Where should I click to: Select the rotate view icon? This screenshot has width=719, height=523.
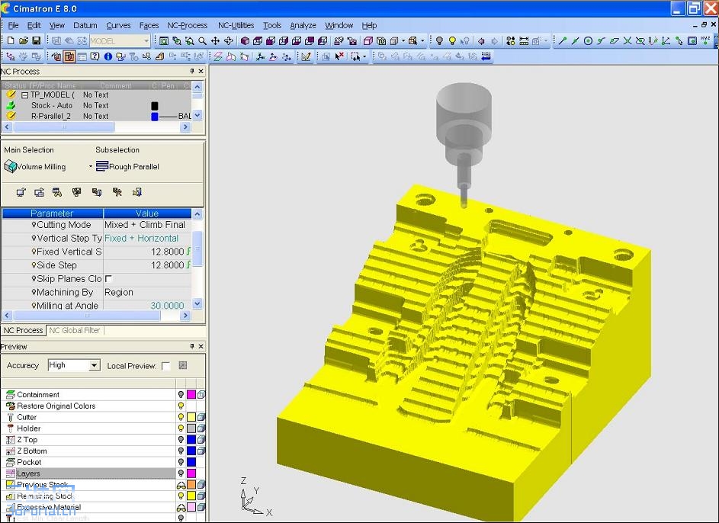228,41
